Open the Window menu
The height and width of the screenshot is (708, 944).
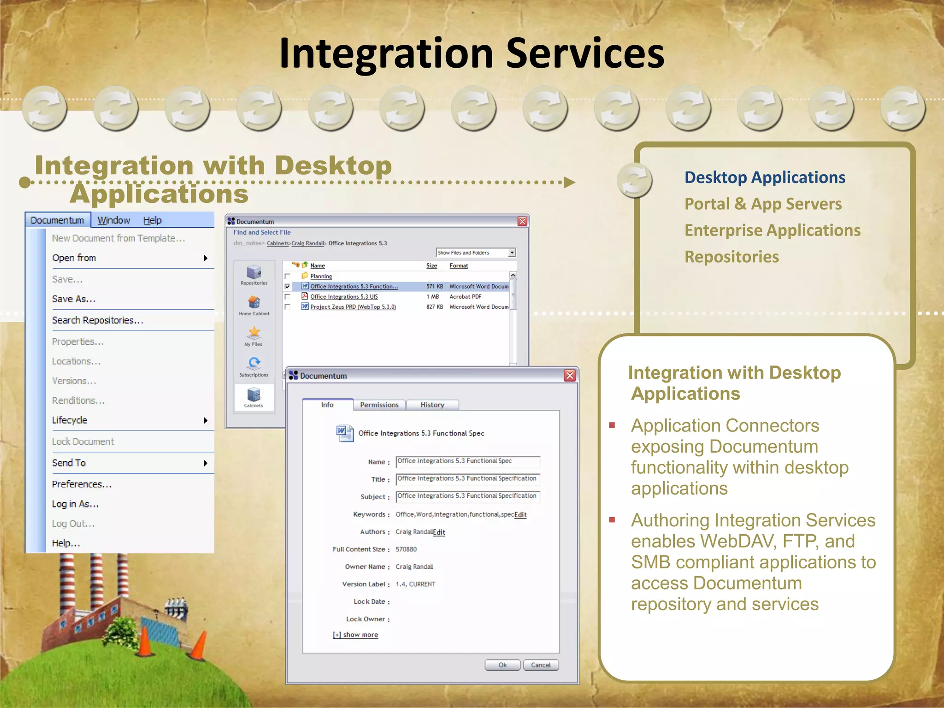point(113,220)
